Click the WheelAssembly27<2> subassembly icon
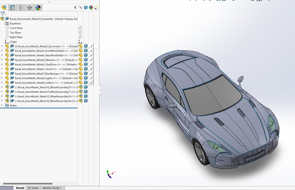 coord(7,92)
